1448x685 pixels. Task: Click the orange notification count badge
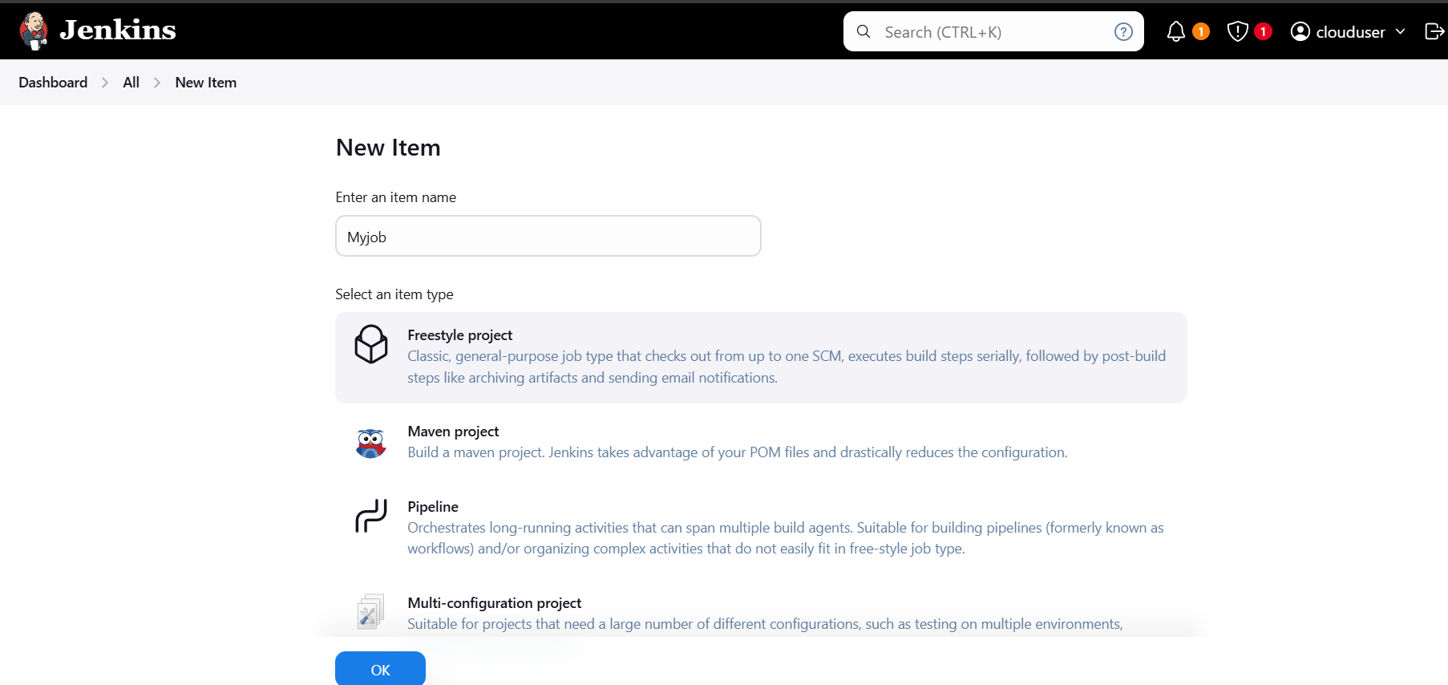point(1201,31)
